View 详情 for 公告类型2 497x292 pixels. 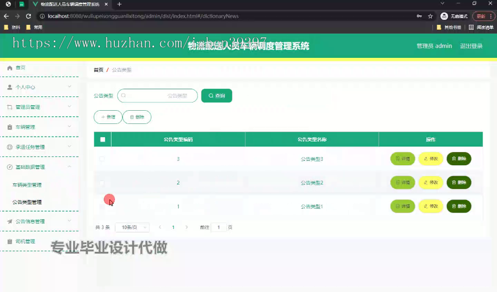403,182
